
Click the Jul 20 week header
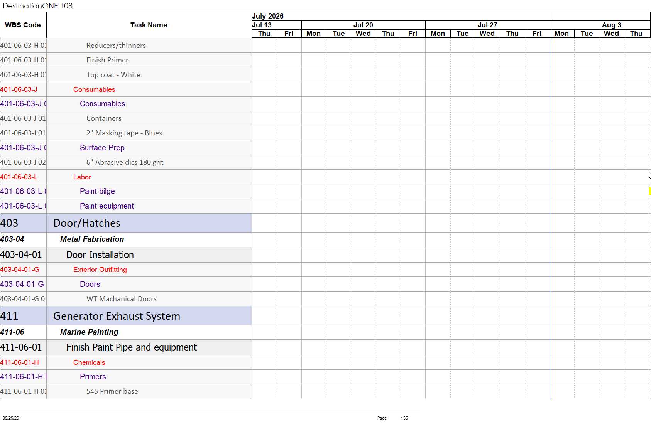pos(363,25)
